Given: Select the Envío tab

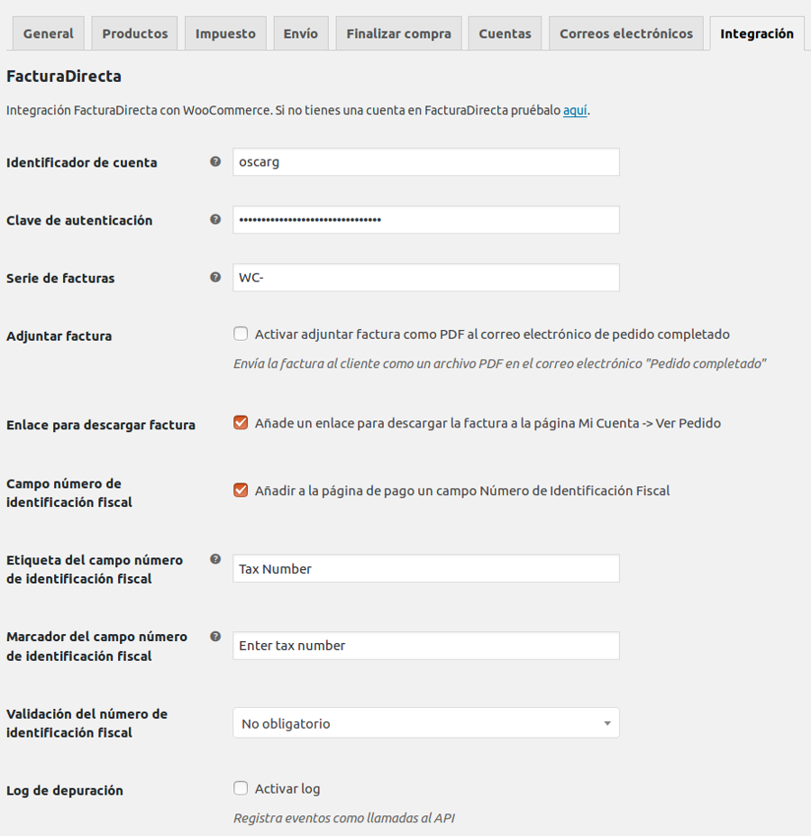Looking at the screenshot, I should click(x=301, y=33).
